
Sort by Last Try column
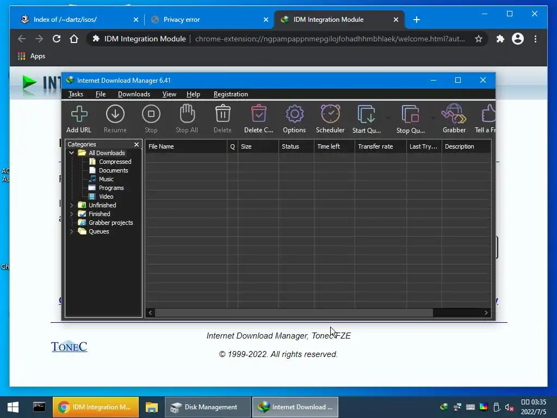pyautogui.click(x=424, y=146)
